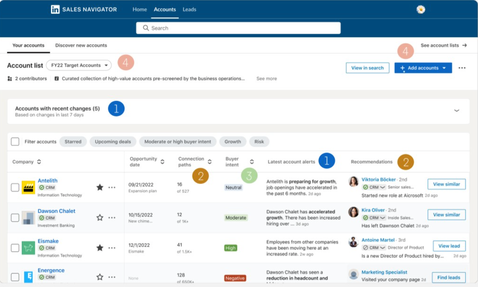Sort by Company column
The width and height of the screenshot is (478, 287).
pyautogui.click(x=39, y=162)
